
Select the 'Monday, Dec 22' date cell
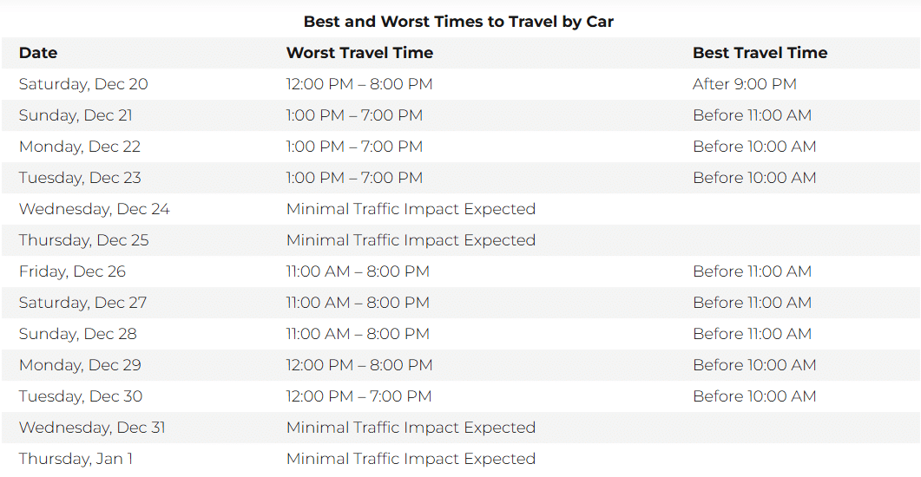tap(79, 147)
